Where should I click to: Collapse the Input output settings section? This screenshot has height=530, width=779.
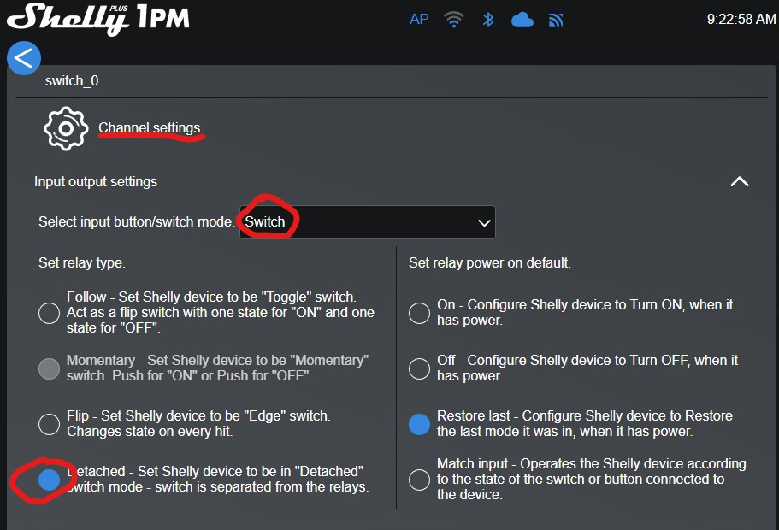click(x=740, y=181)
